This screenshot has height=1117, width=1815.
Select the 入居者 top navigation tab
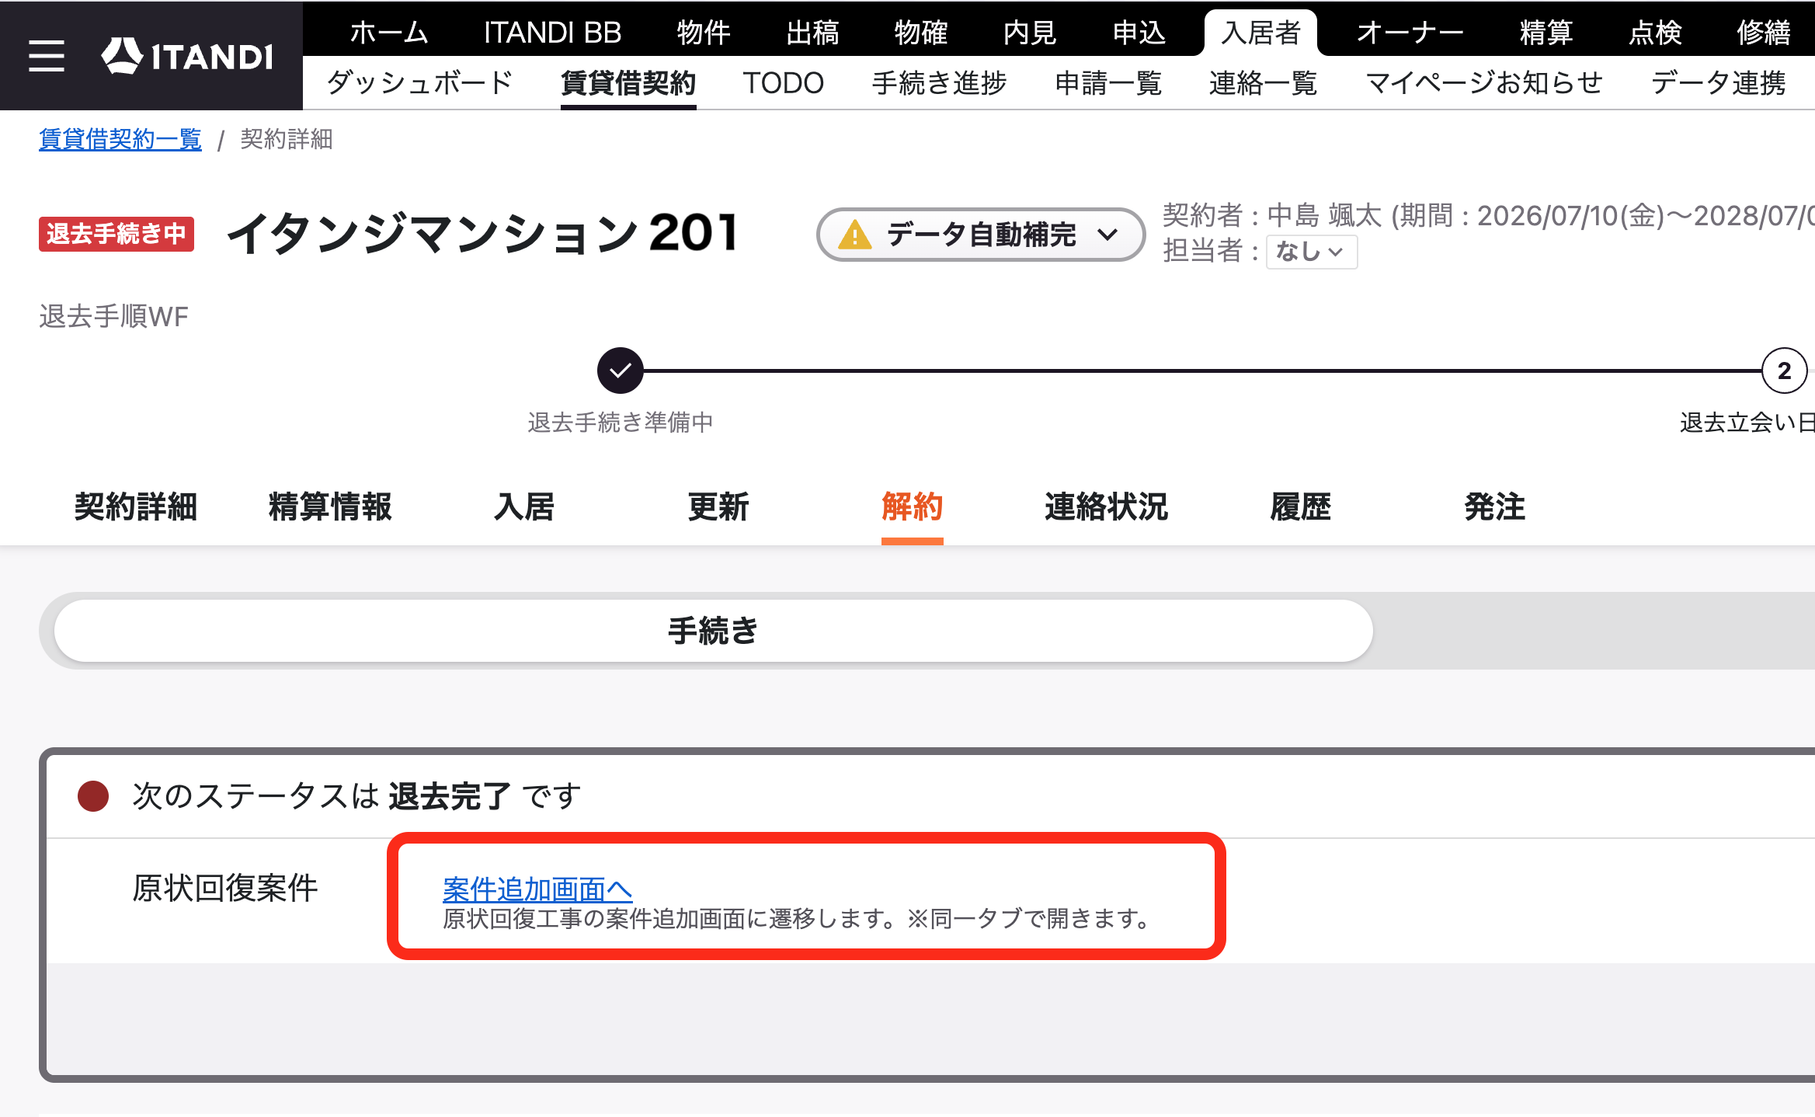click(x=1260, y=33)
